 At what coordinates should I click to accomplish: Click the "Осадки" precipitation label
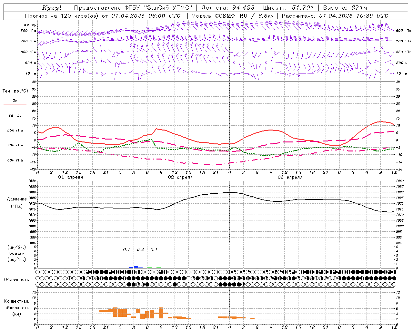(x=17, y=253)
